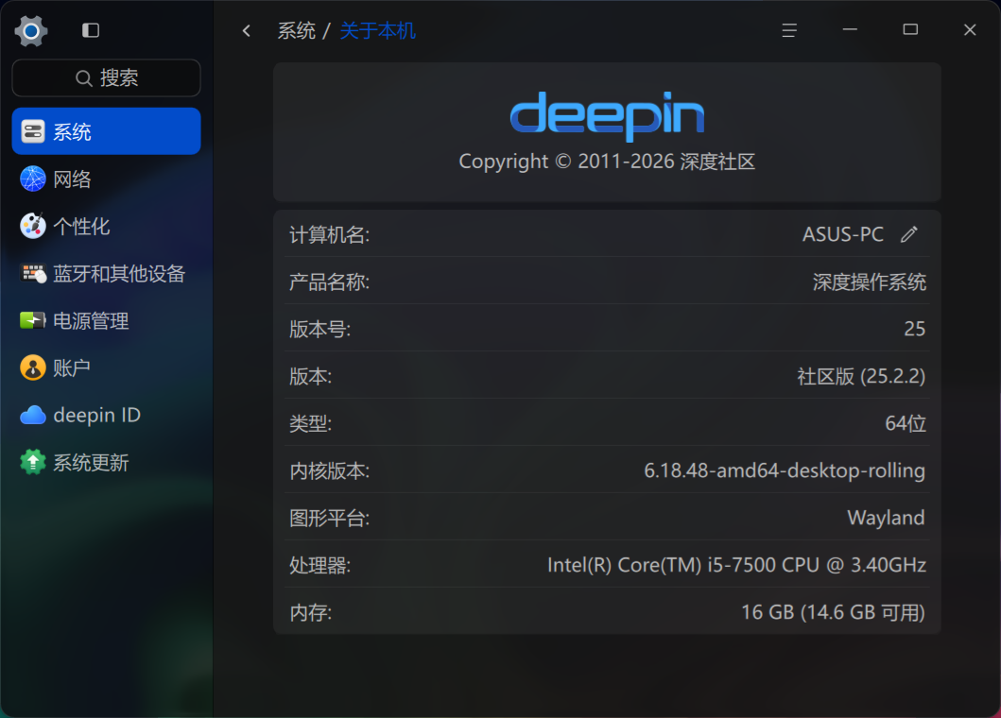Click the 图形平台 label

329,518
